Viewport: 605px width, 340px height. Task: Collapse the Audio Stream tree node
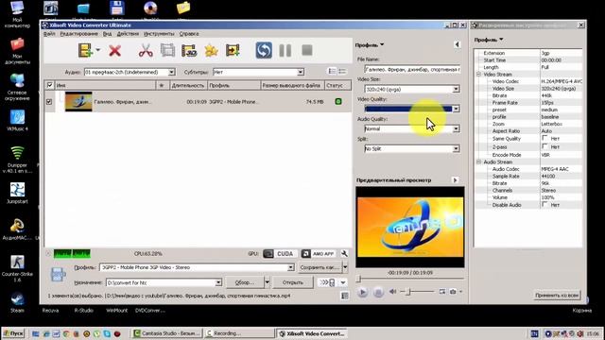[x=478, y=162]
